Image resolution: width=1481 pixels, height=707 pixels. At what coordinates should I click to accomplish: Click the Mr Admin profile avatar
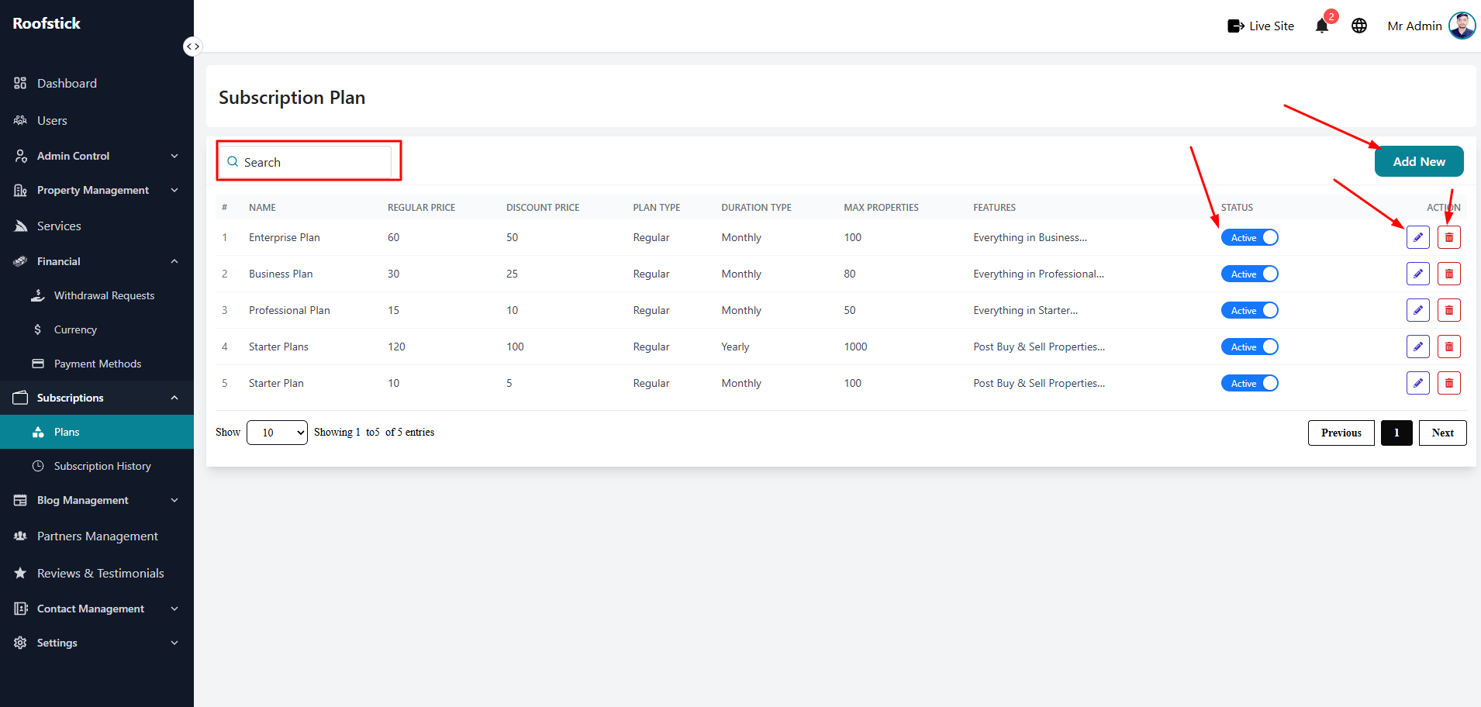[1462, 26]
